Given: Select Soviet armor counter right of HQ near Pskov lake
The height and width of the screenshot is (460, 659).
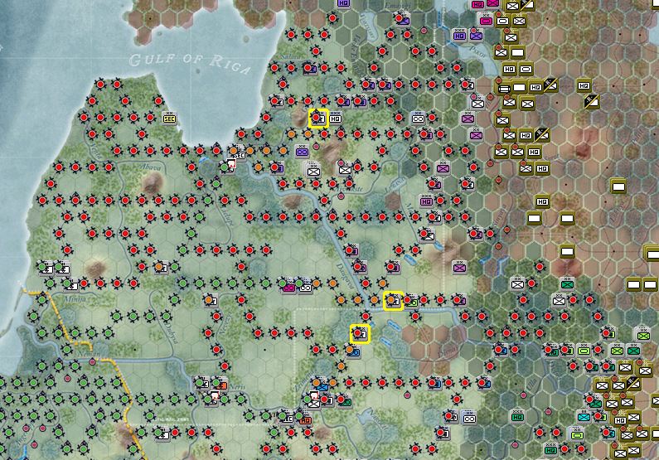Looking at the screenshot, I should click(x=526, y=69).
